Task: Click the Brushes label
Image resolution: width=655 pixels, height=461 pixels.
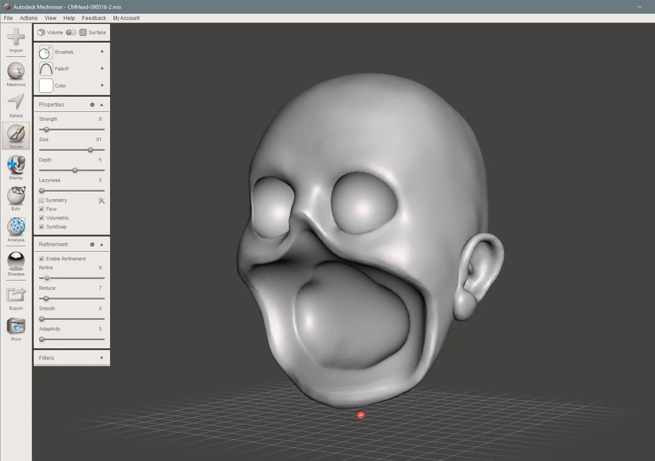Action: [x=64, y=52]
